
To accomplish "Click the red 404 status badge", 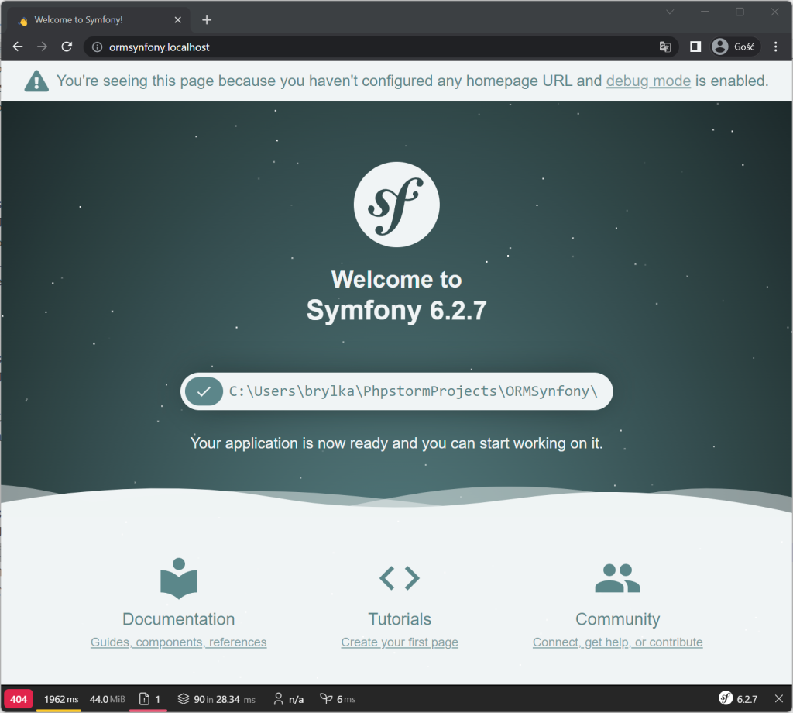I will click(19, 699).
